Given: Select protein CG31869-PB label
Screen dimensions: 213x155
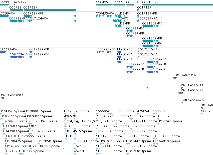Looking at the screenshot, I should 156,64.
